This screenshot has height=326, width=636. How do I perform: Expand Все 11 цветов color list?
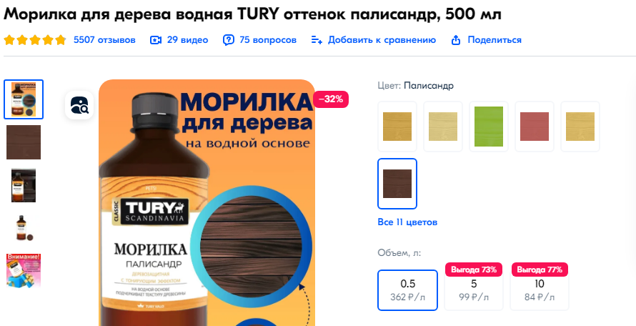(407, 222)
